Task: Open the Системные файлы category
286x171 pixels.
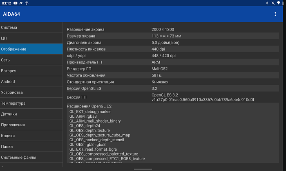Action: [31, 158]
